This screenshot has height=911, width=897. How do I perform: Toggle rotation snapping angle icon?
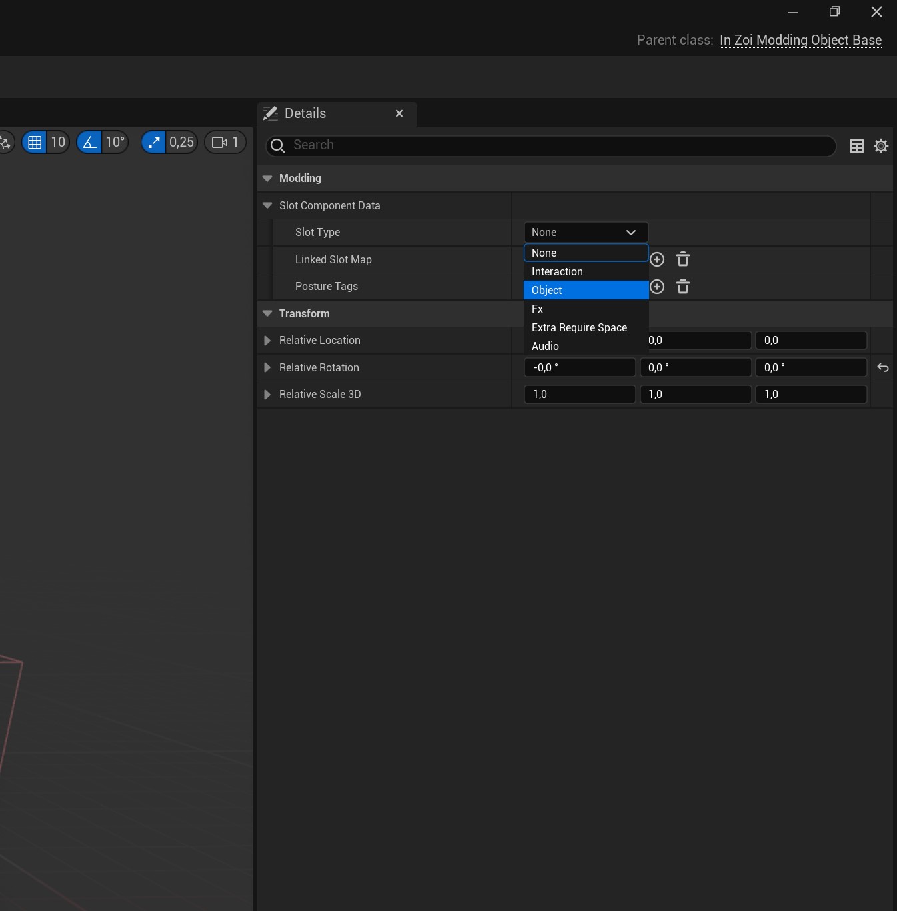coord(89,142)
